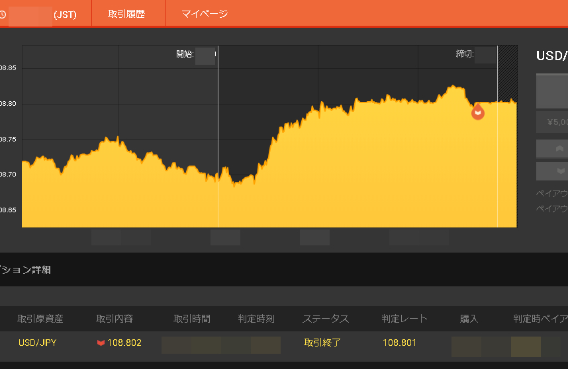The height and width of the screenshot is (369, 568).
Task: Click the ステータス column header
Action: (325, 319)
